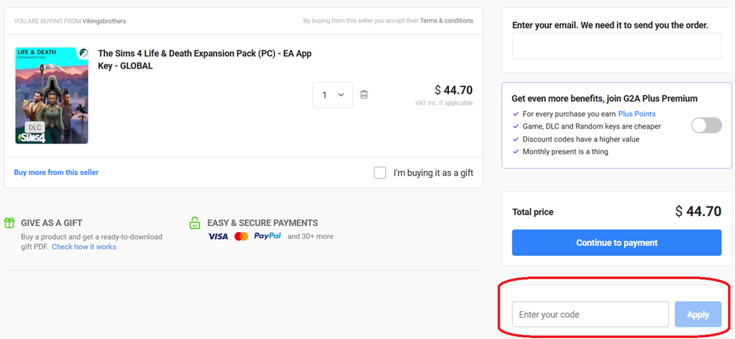Check the I'm buying it as a gift box
Image resolution: width=735 pixels, height=339 pixels.
380,173
